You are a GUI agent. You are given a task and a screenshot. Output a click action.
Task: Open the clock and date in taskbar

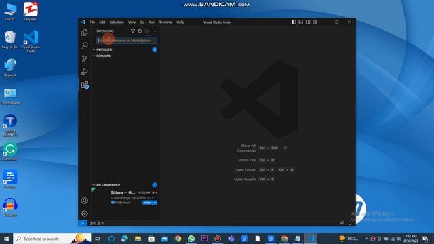[x=411, y=239]
